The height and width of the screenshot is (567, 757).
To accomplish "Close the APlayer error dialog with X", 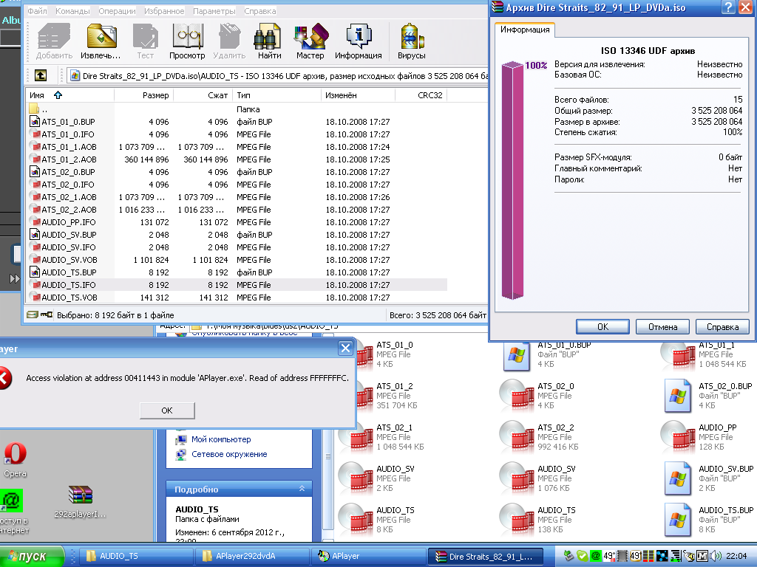I will (x=345, y=348).
